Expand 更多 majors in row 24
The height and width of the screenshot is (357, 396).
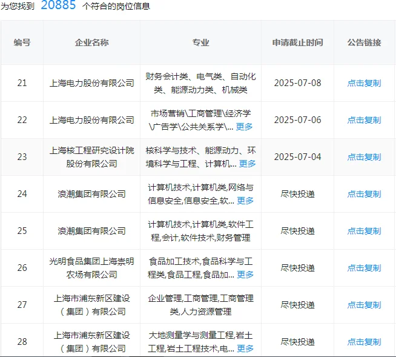point(245,201)
